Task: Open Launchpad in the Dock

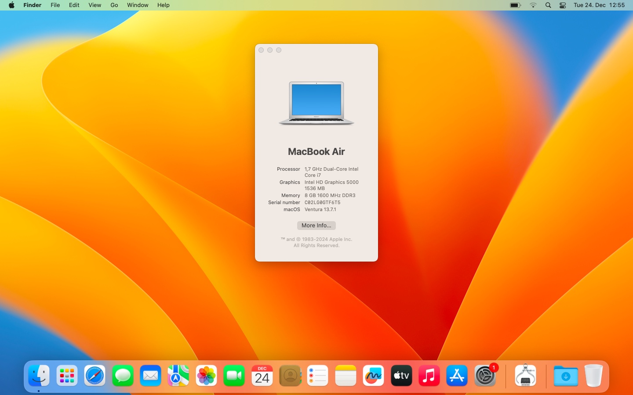Action: coord(67,376)
